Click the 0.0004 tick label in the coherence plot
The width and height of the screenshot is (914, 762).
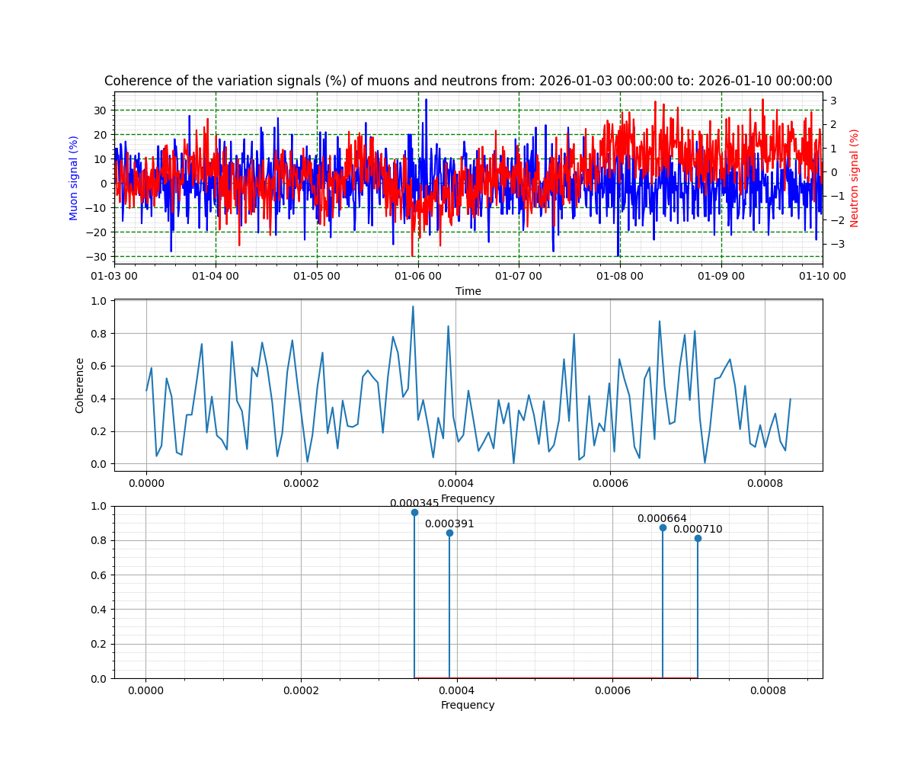click(x=455, y=482)
